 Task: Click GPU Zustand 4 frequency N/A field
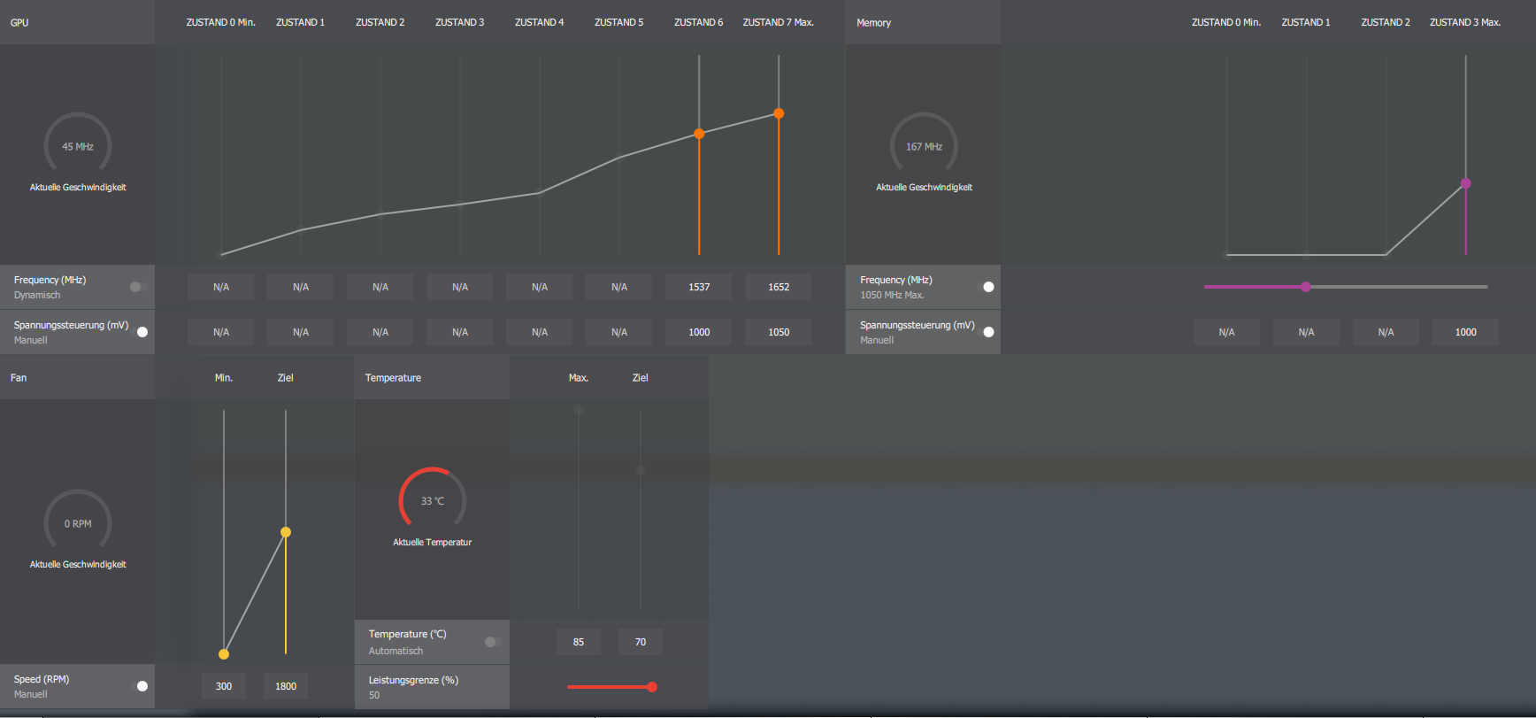tap(540, 287)
